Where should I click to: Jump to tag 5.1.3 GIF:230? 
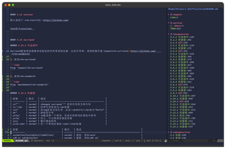[x=179, y=43]
